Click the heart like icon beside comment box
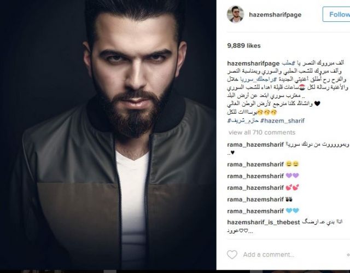 [232, 254]
